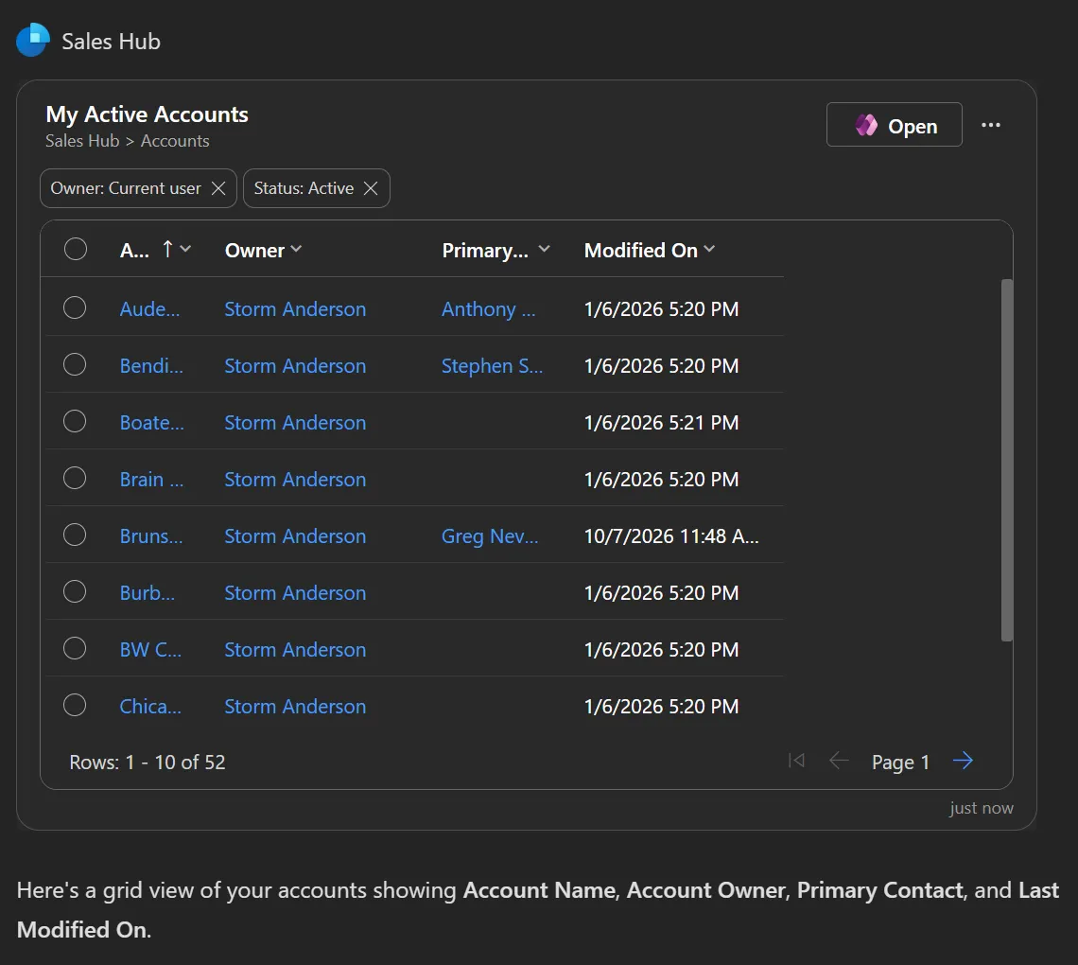The height and width of the screenshot is (965, 1078).
Task: Open Storm Anderson owner in Chica... row
Action: (295, 707)
